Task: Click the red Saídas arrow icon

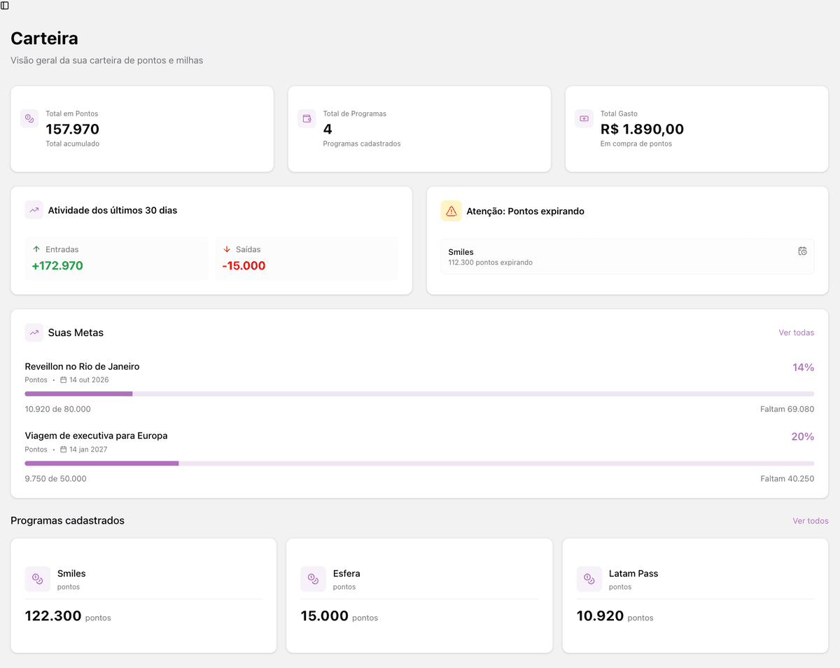Action: (225, 249)
